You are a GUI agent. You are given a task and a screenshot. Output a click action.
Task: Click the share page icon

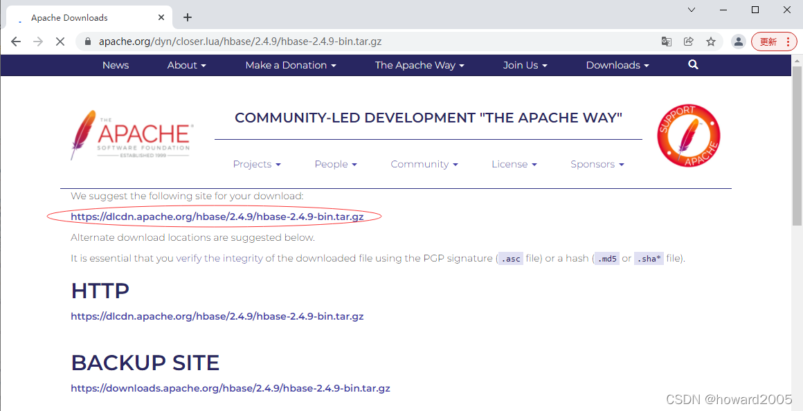click(689, 42)
